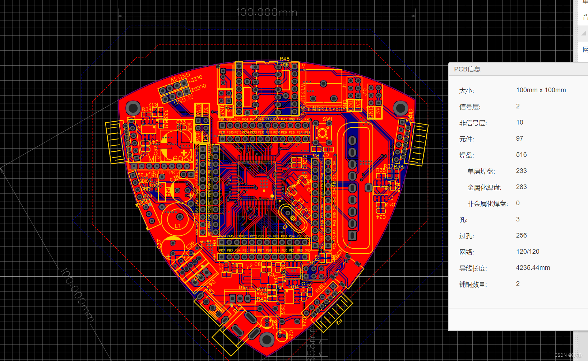588x361 pixels.
Task: Select the 单层焊盘 value 233
Action: pyautogui.click(x=522, y=171)
